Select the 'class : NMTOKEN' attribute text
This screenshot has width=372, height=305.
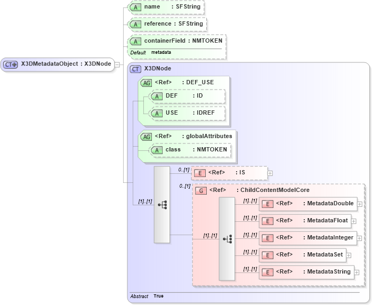click(x=196, y=149)
